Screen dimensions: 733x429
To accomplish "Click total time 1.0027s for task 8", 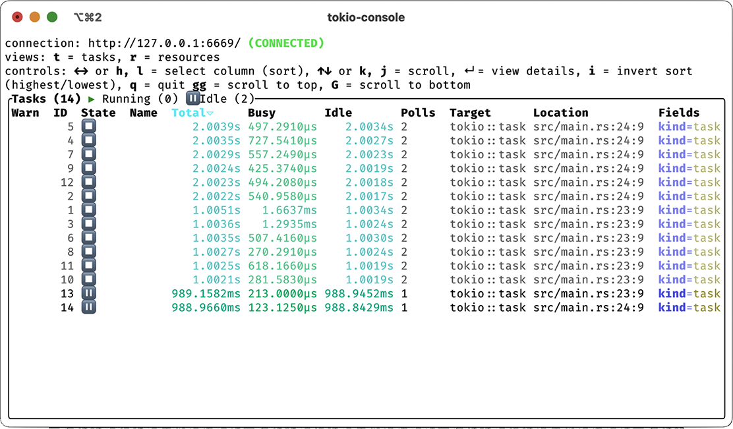I will tap(216, 252).
